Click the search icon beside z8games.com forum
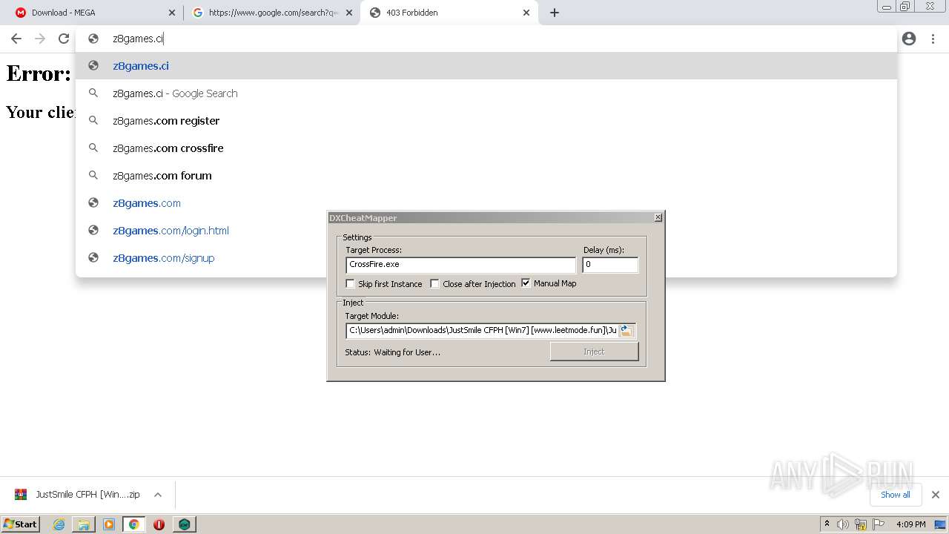 coord(93,175)
